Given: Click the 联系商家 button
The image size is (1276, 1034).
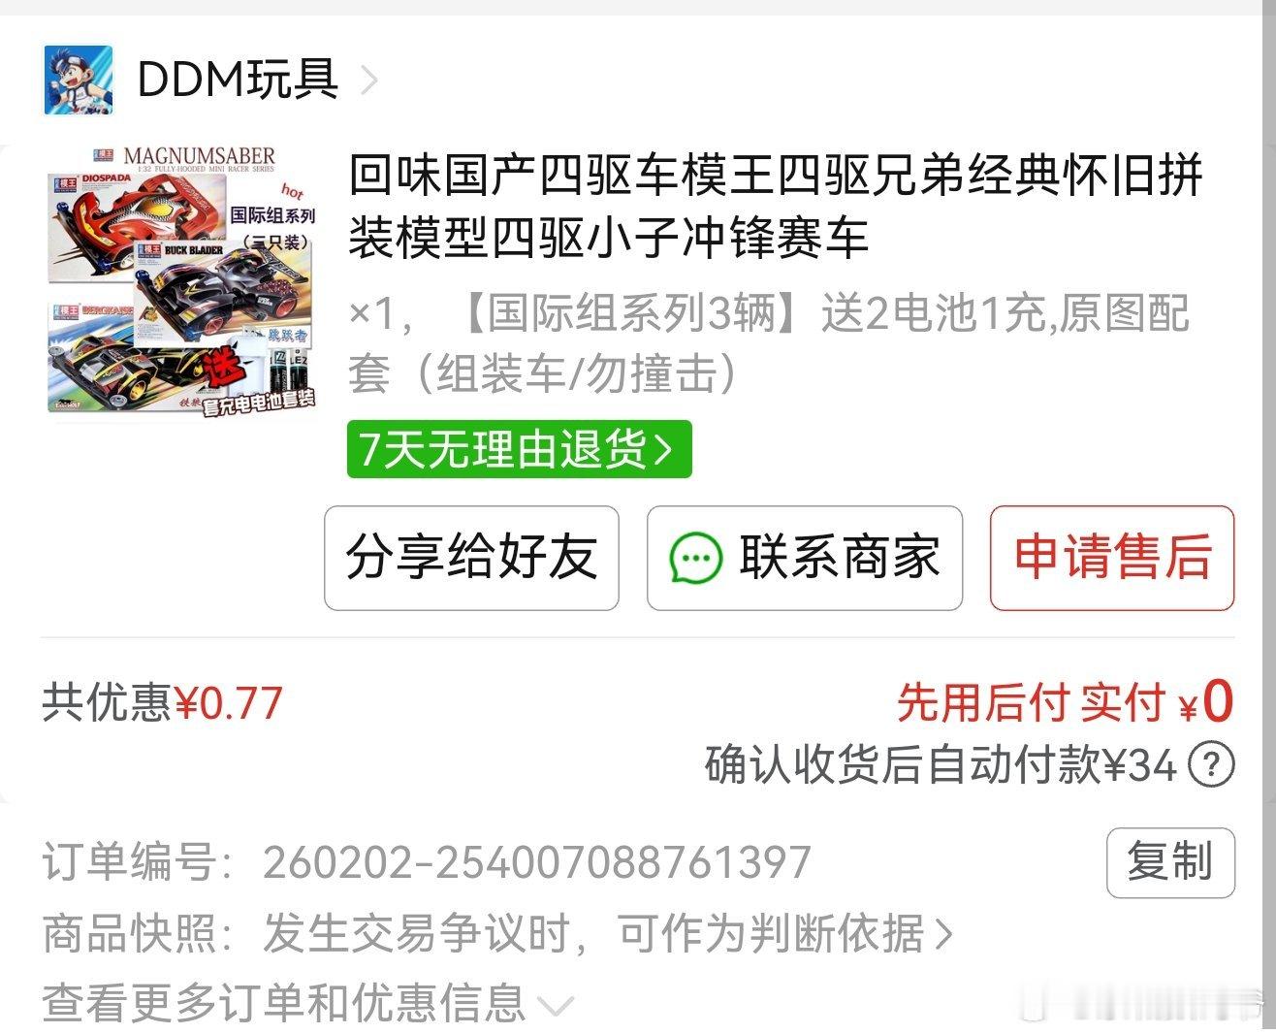Looking at the screenshot, I should (x=805, y=558).
